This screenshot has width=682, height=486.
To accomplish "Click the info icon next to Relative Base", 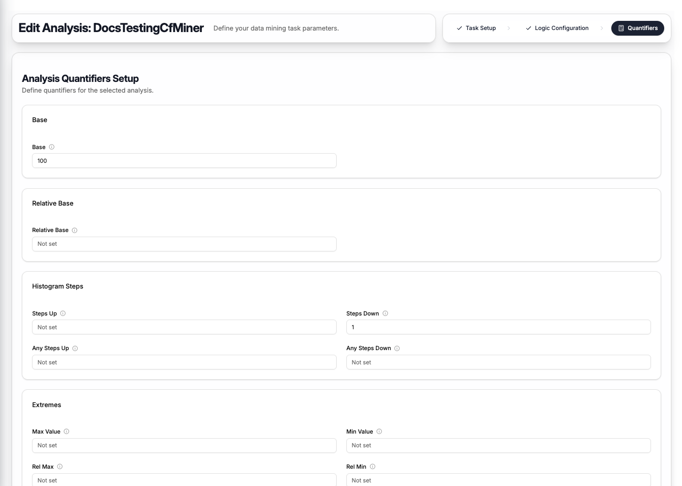I will tap(74, 230).
